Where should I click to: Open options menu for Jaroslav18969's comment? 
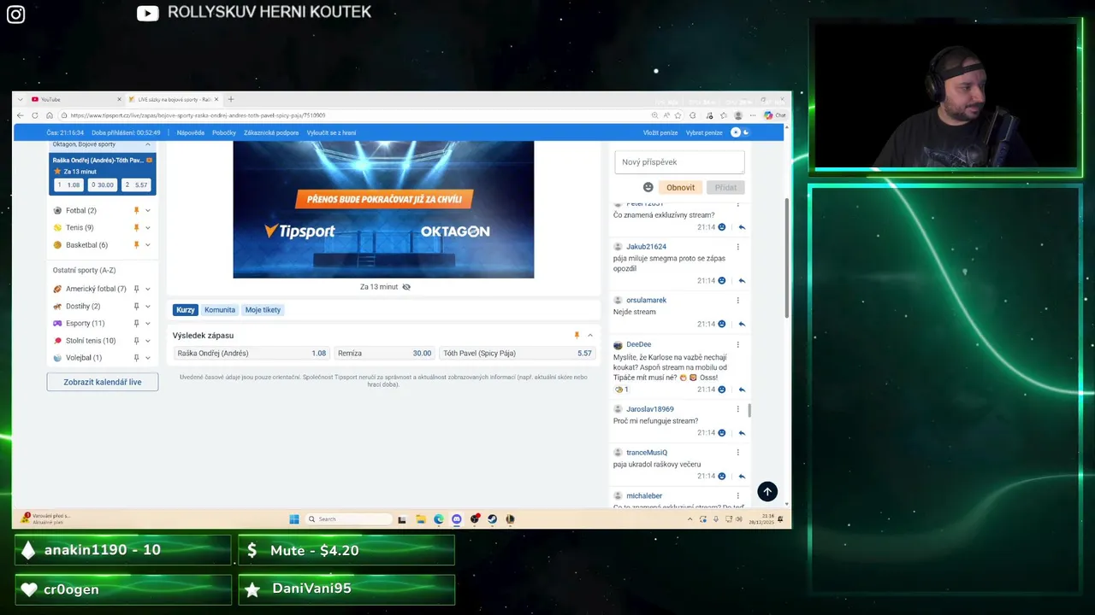(x=737, y=409)
